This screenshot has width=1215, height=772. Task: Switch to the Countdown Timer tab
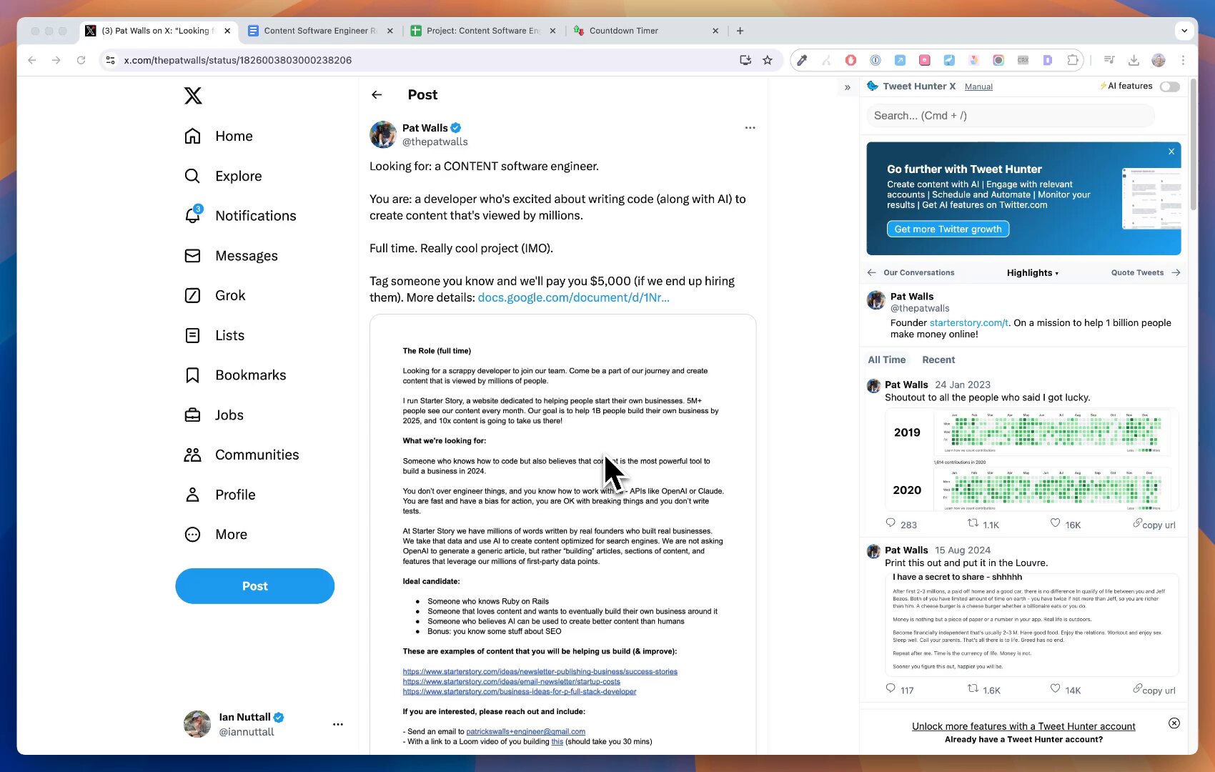pos(645,31)
